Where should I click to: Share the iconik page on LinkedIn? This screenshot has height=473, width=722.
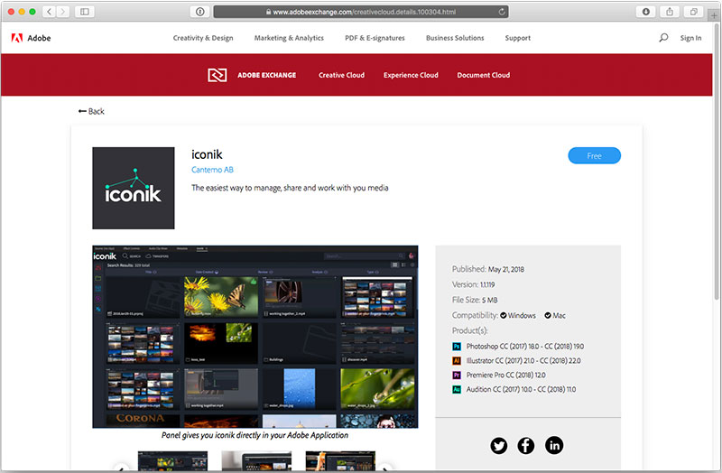pos(553,445)
